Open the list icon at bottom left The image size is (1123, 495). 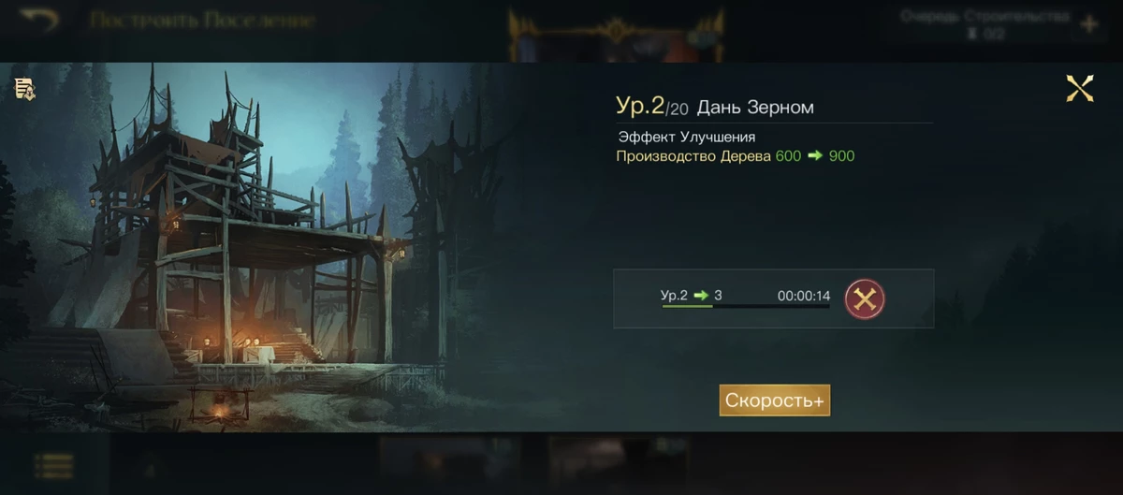(54, 464)
